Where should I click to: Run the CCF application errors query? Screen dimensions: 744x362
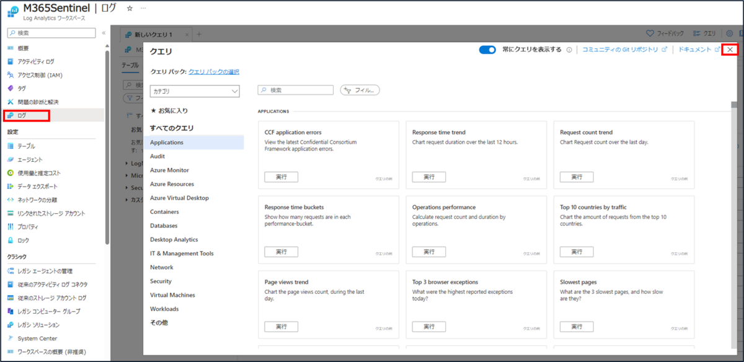coord(281,177)
